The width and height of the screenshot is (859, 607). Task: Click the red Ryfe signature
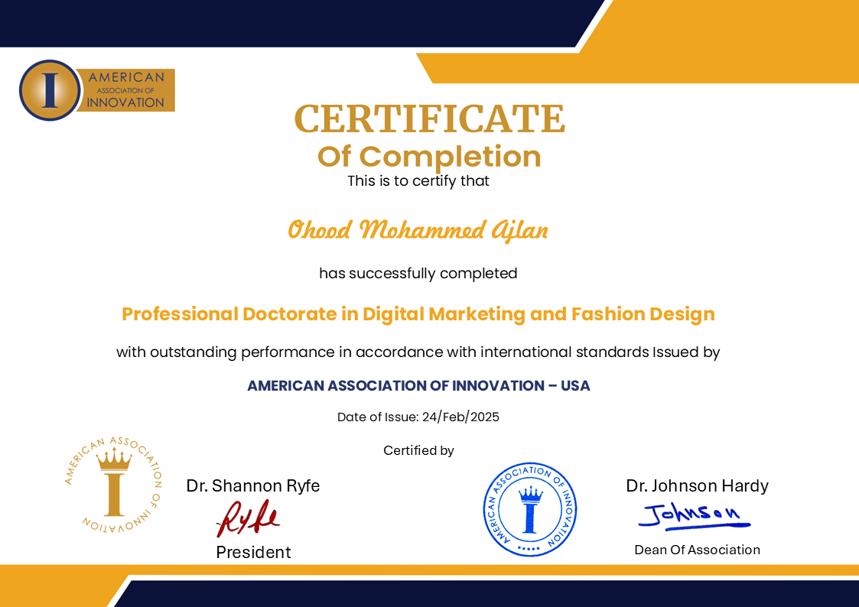point(248,520)
